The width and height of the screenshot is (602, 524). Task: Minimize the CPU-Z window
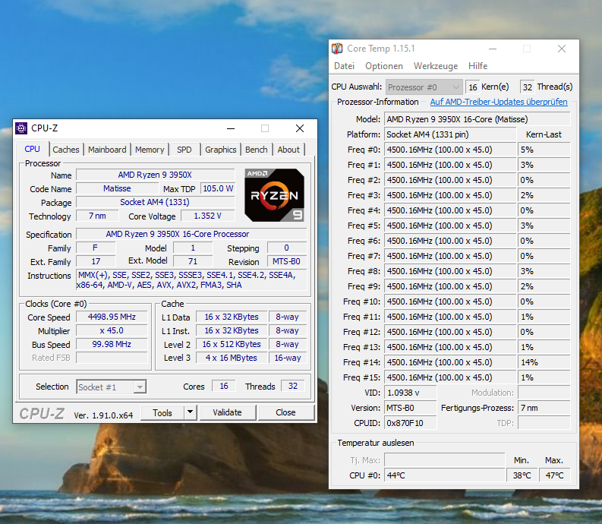click(231, 128)
